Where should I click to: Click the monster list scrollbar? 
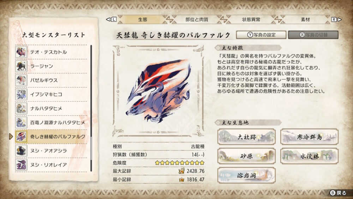91,108
